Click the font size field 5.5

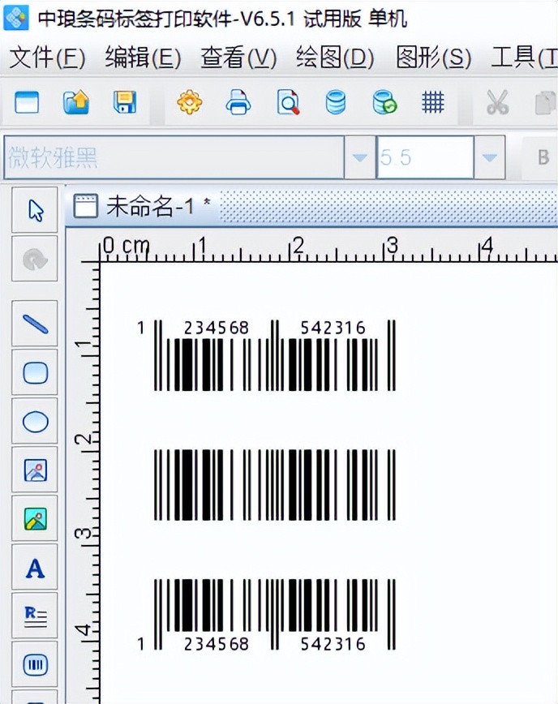pyautogui.click(x=425, y=157)
